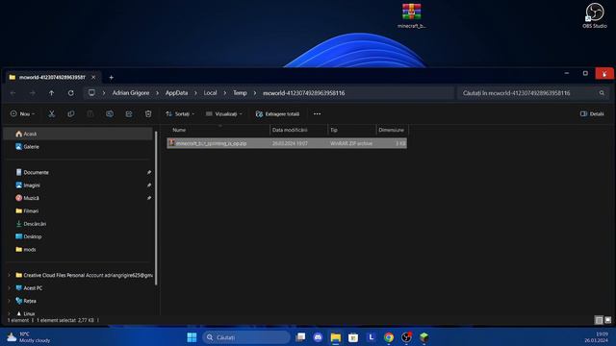Click the PC monitor icon in the address bar
The image size is (616, 346).
point(91,93)
